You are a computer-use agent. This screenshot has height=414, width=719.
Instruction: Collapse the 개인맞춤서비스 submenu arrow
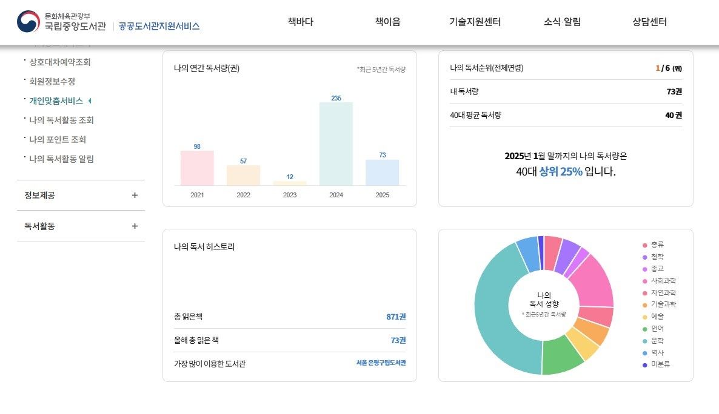coord(90,102)
